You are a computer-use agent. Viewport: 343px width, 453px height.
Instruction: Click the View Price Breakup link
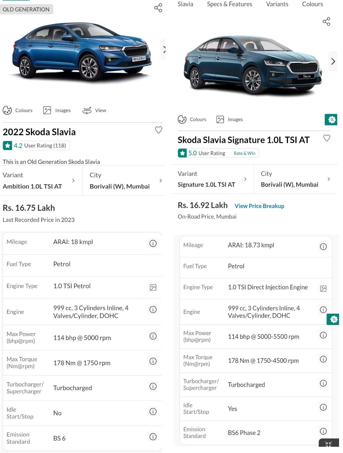coord(259,206)
